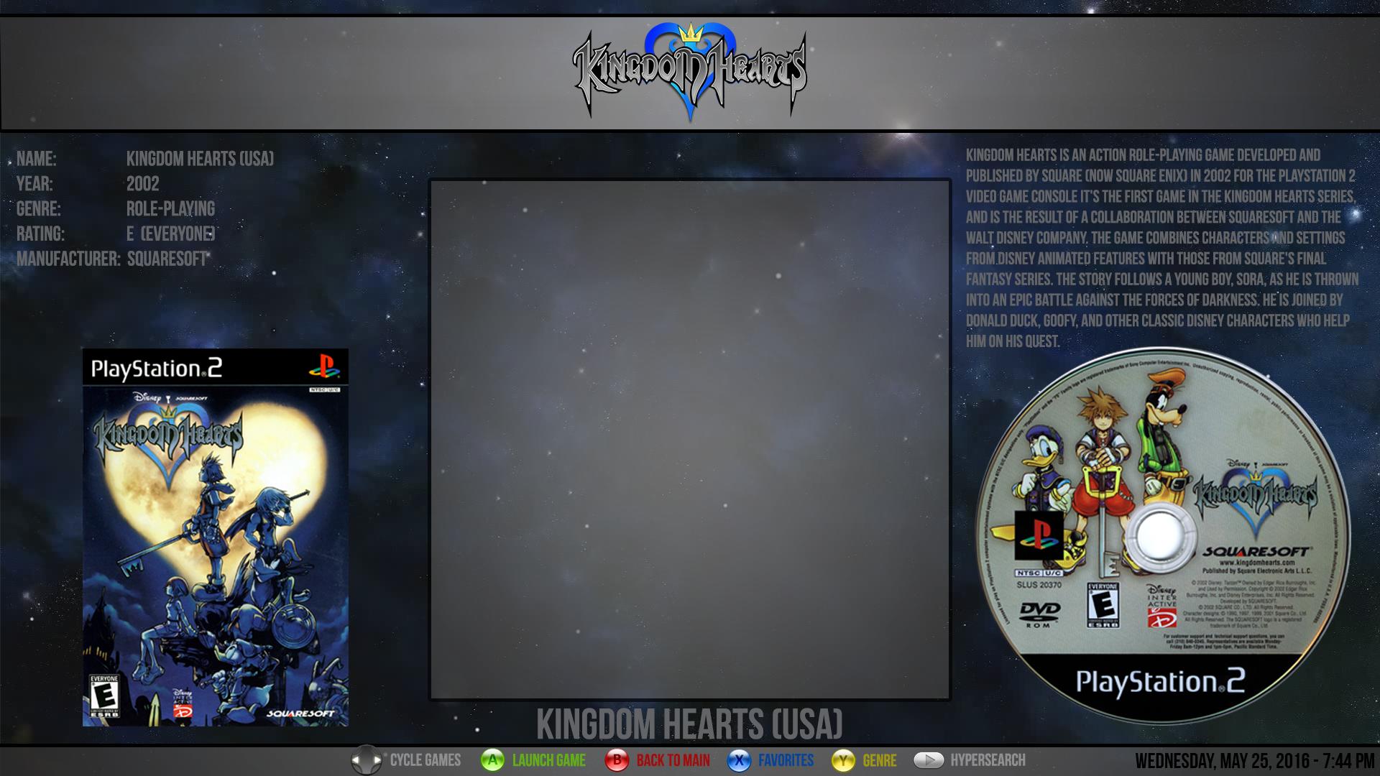Click the Kingdom Hearts disc image
This screenshot has width=1380, height=776.
coord(1162,536)
